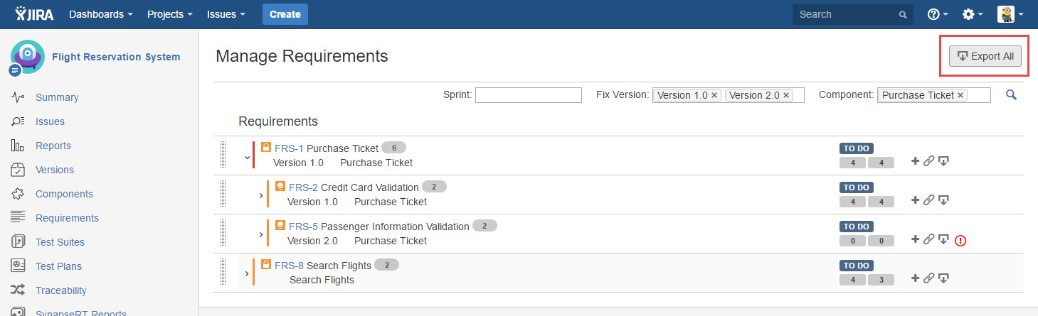Image resolution: width=1038 pixels, height=316 pixels.
Task: Click the Export All button
Action: point(985,56)
